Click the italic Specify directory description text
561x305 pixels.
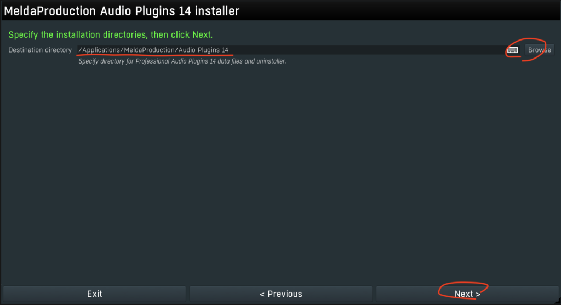tap(182, 61)
